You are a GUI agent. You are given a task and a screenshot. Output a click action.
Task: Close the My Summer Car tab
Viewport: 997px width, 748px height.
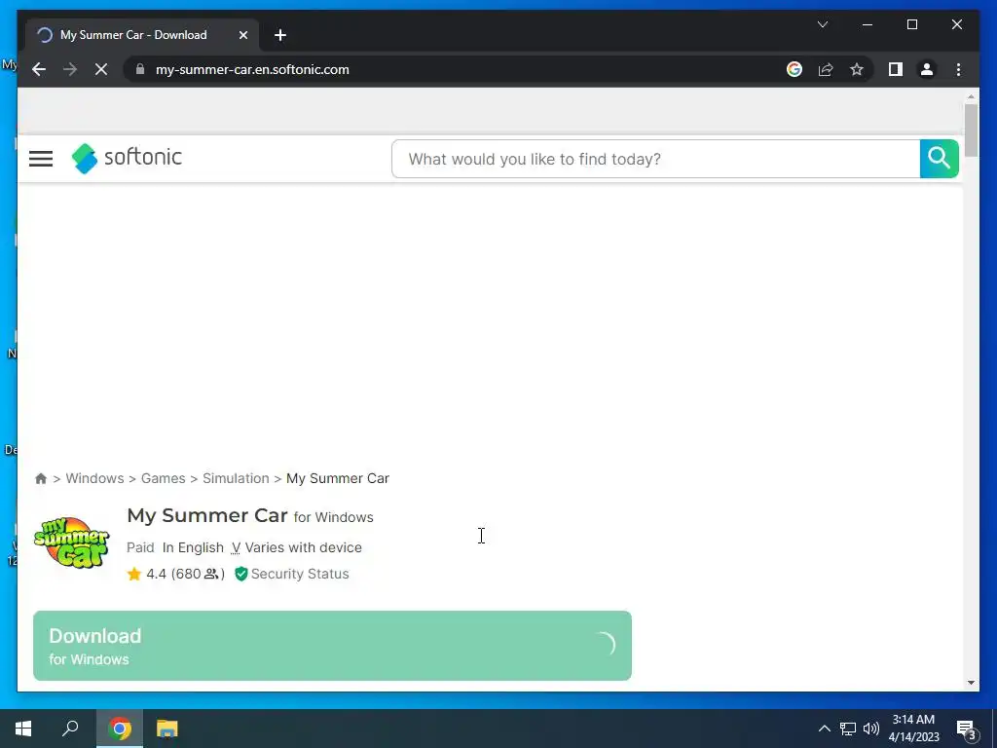coord(242,35)
